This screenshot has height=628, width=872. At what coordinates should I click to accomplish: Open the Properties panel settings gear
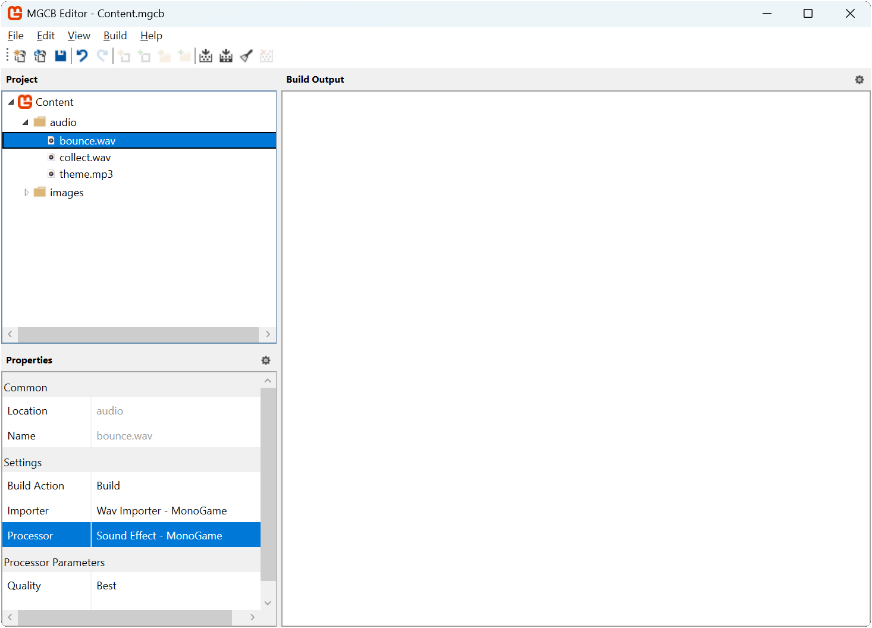[265, 360]
